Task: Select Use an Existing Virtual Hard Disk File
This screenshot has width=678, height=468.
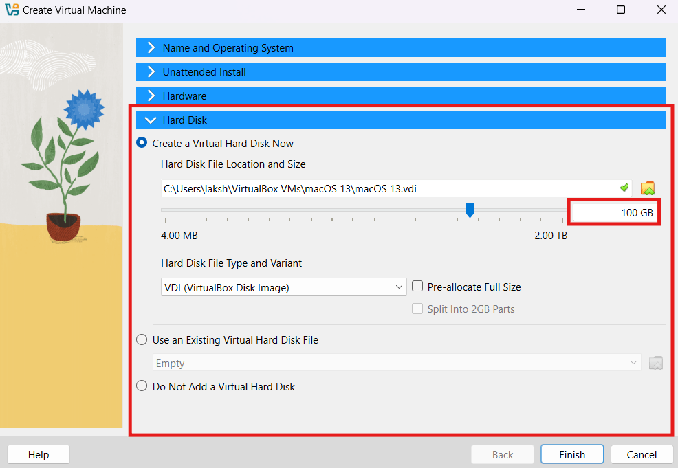Action: tap(142, 339)
